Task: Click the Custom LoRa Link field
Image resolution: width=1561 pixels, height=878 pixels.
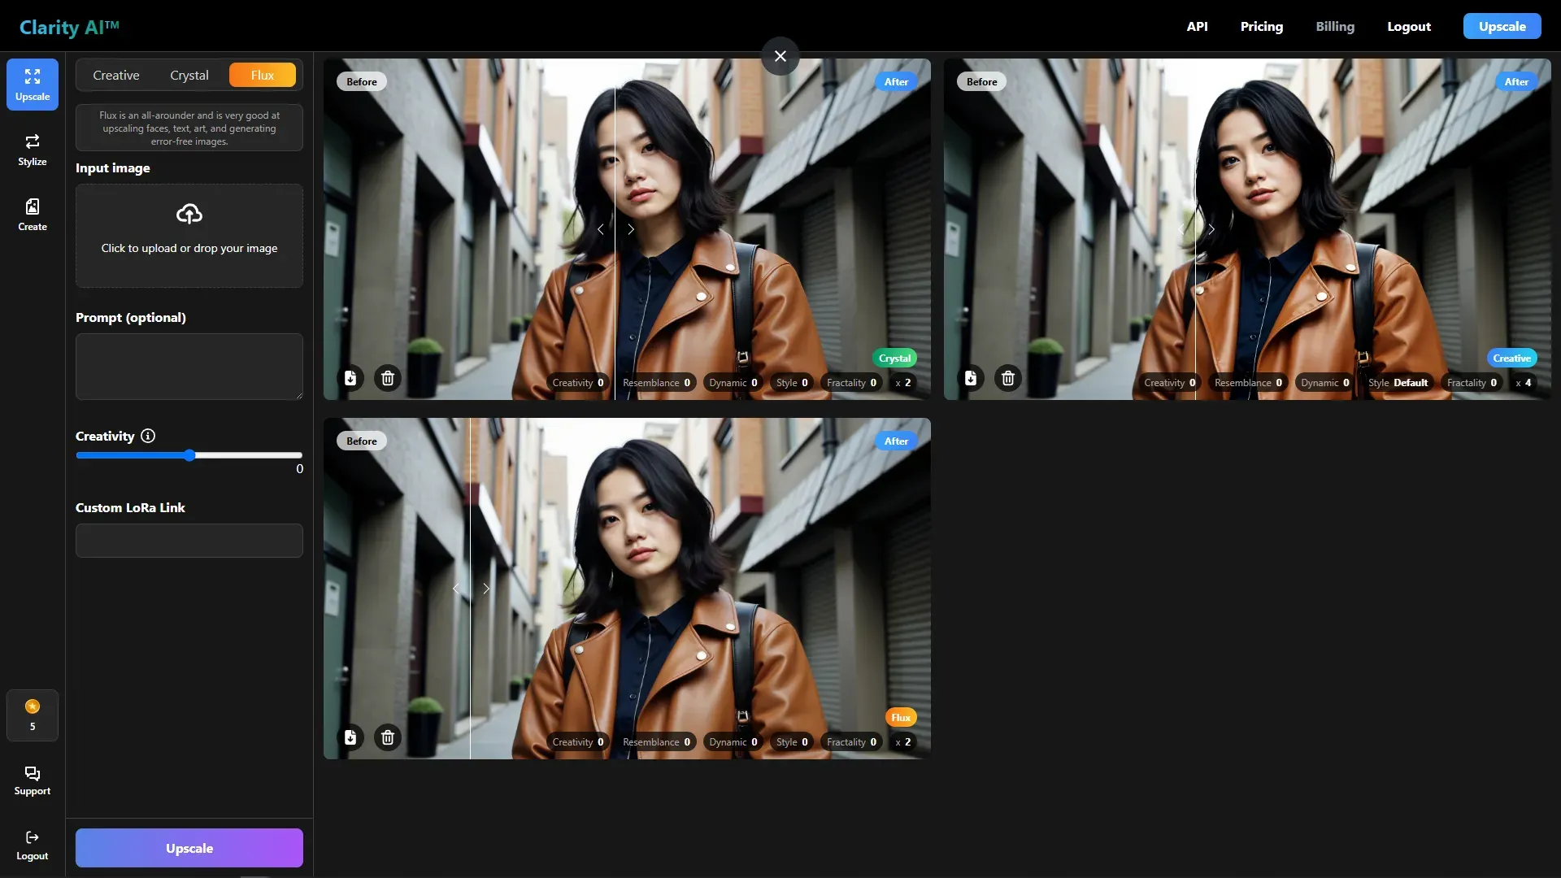Action: [x=189, y=541]
